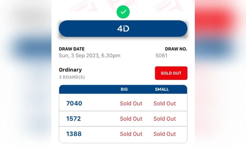Click Sold Out under BIG for 7040
Screen dimensions: 246x147
[131, 103]
